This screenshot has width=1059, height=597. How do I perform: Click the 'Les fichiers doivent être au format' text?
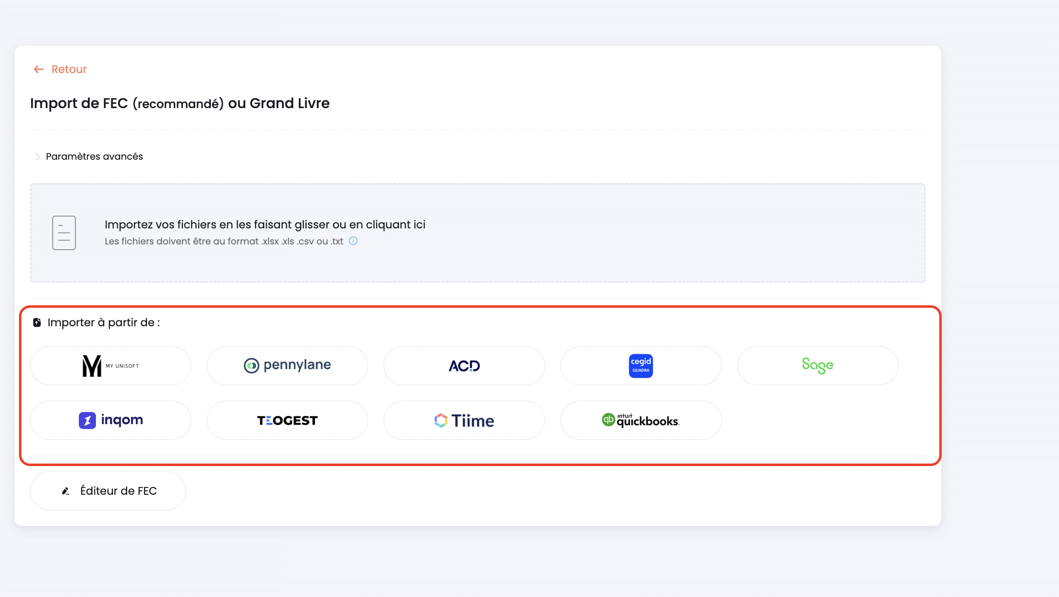[x=224, y=241]
